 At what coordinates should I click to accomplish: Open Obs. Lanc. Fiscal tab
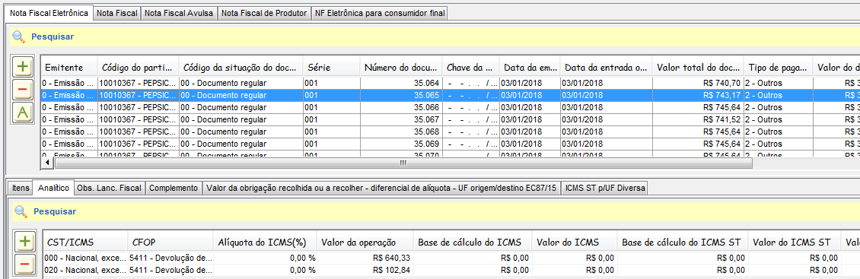point(110,188)
